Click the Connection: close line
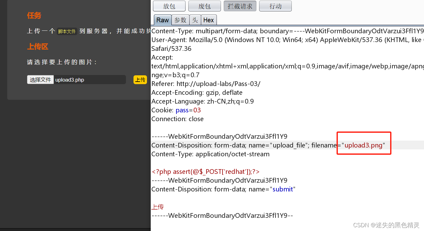This screenshot has width=424, height=231. point(177,119)
